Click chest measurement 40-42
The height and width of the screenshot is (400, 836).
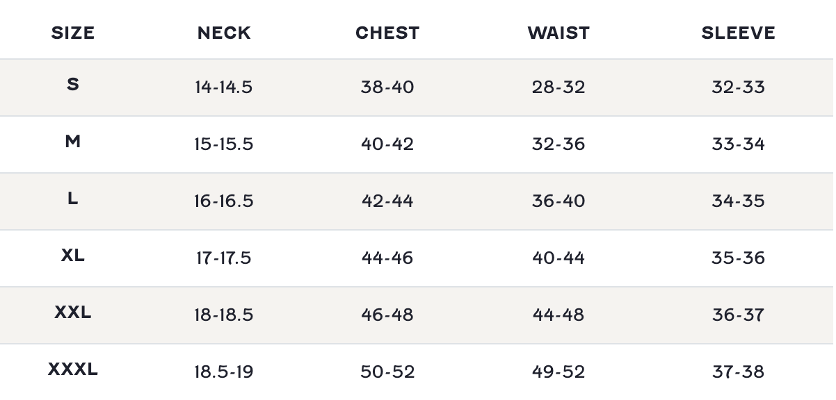click(387, 144)
